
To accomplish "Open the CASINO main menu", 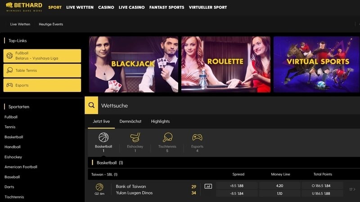I will (106, 7).
